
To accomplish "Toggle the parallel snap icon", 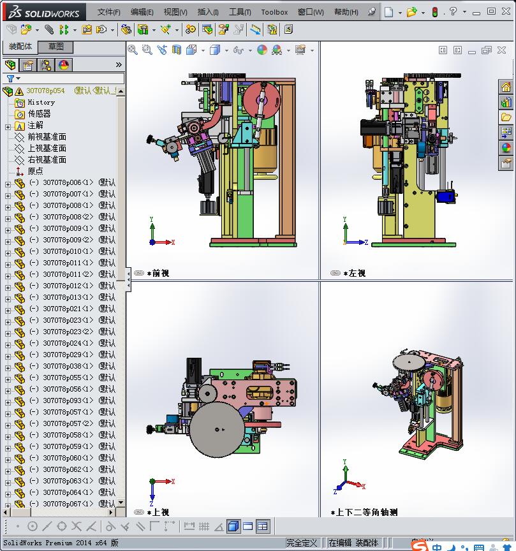I will [140, 526].
